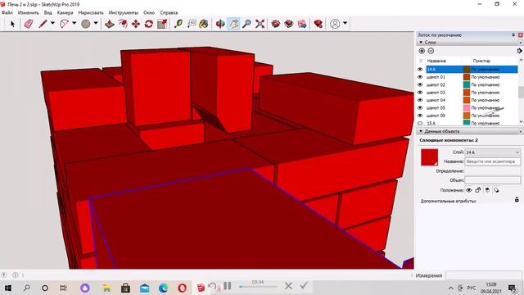The width and height of the screenshot is (524, 295).
Task: Open the 3D Warehouse icon
Action: click(276, 24)
